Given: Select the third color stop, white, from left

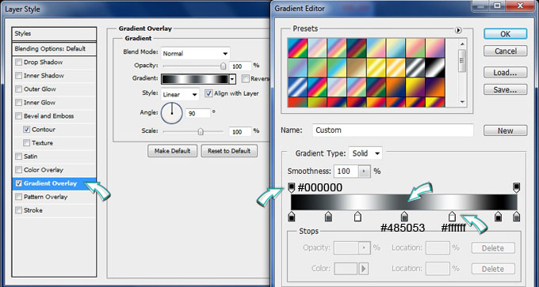Looking at the screenshot, I should 357,216.
